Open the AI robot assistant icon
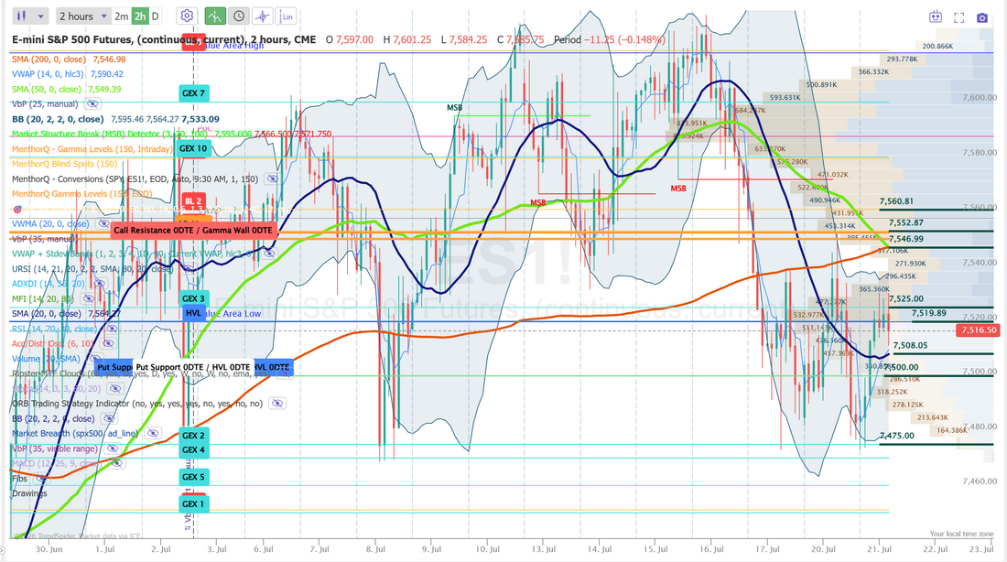1007x562 pixels. [936, 17]
